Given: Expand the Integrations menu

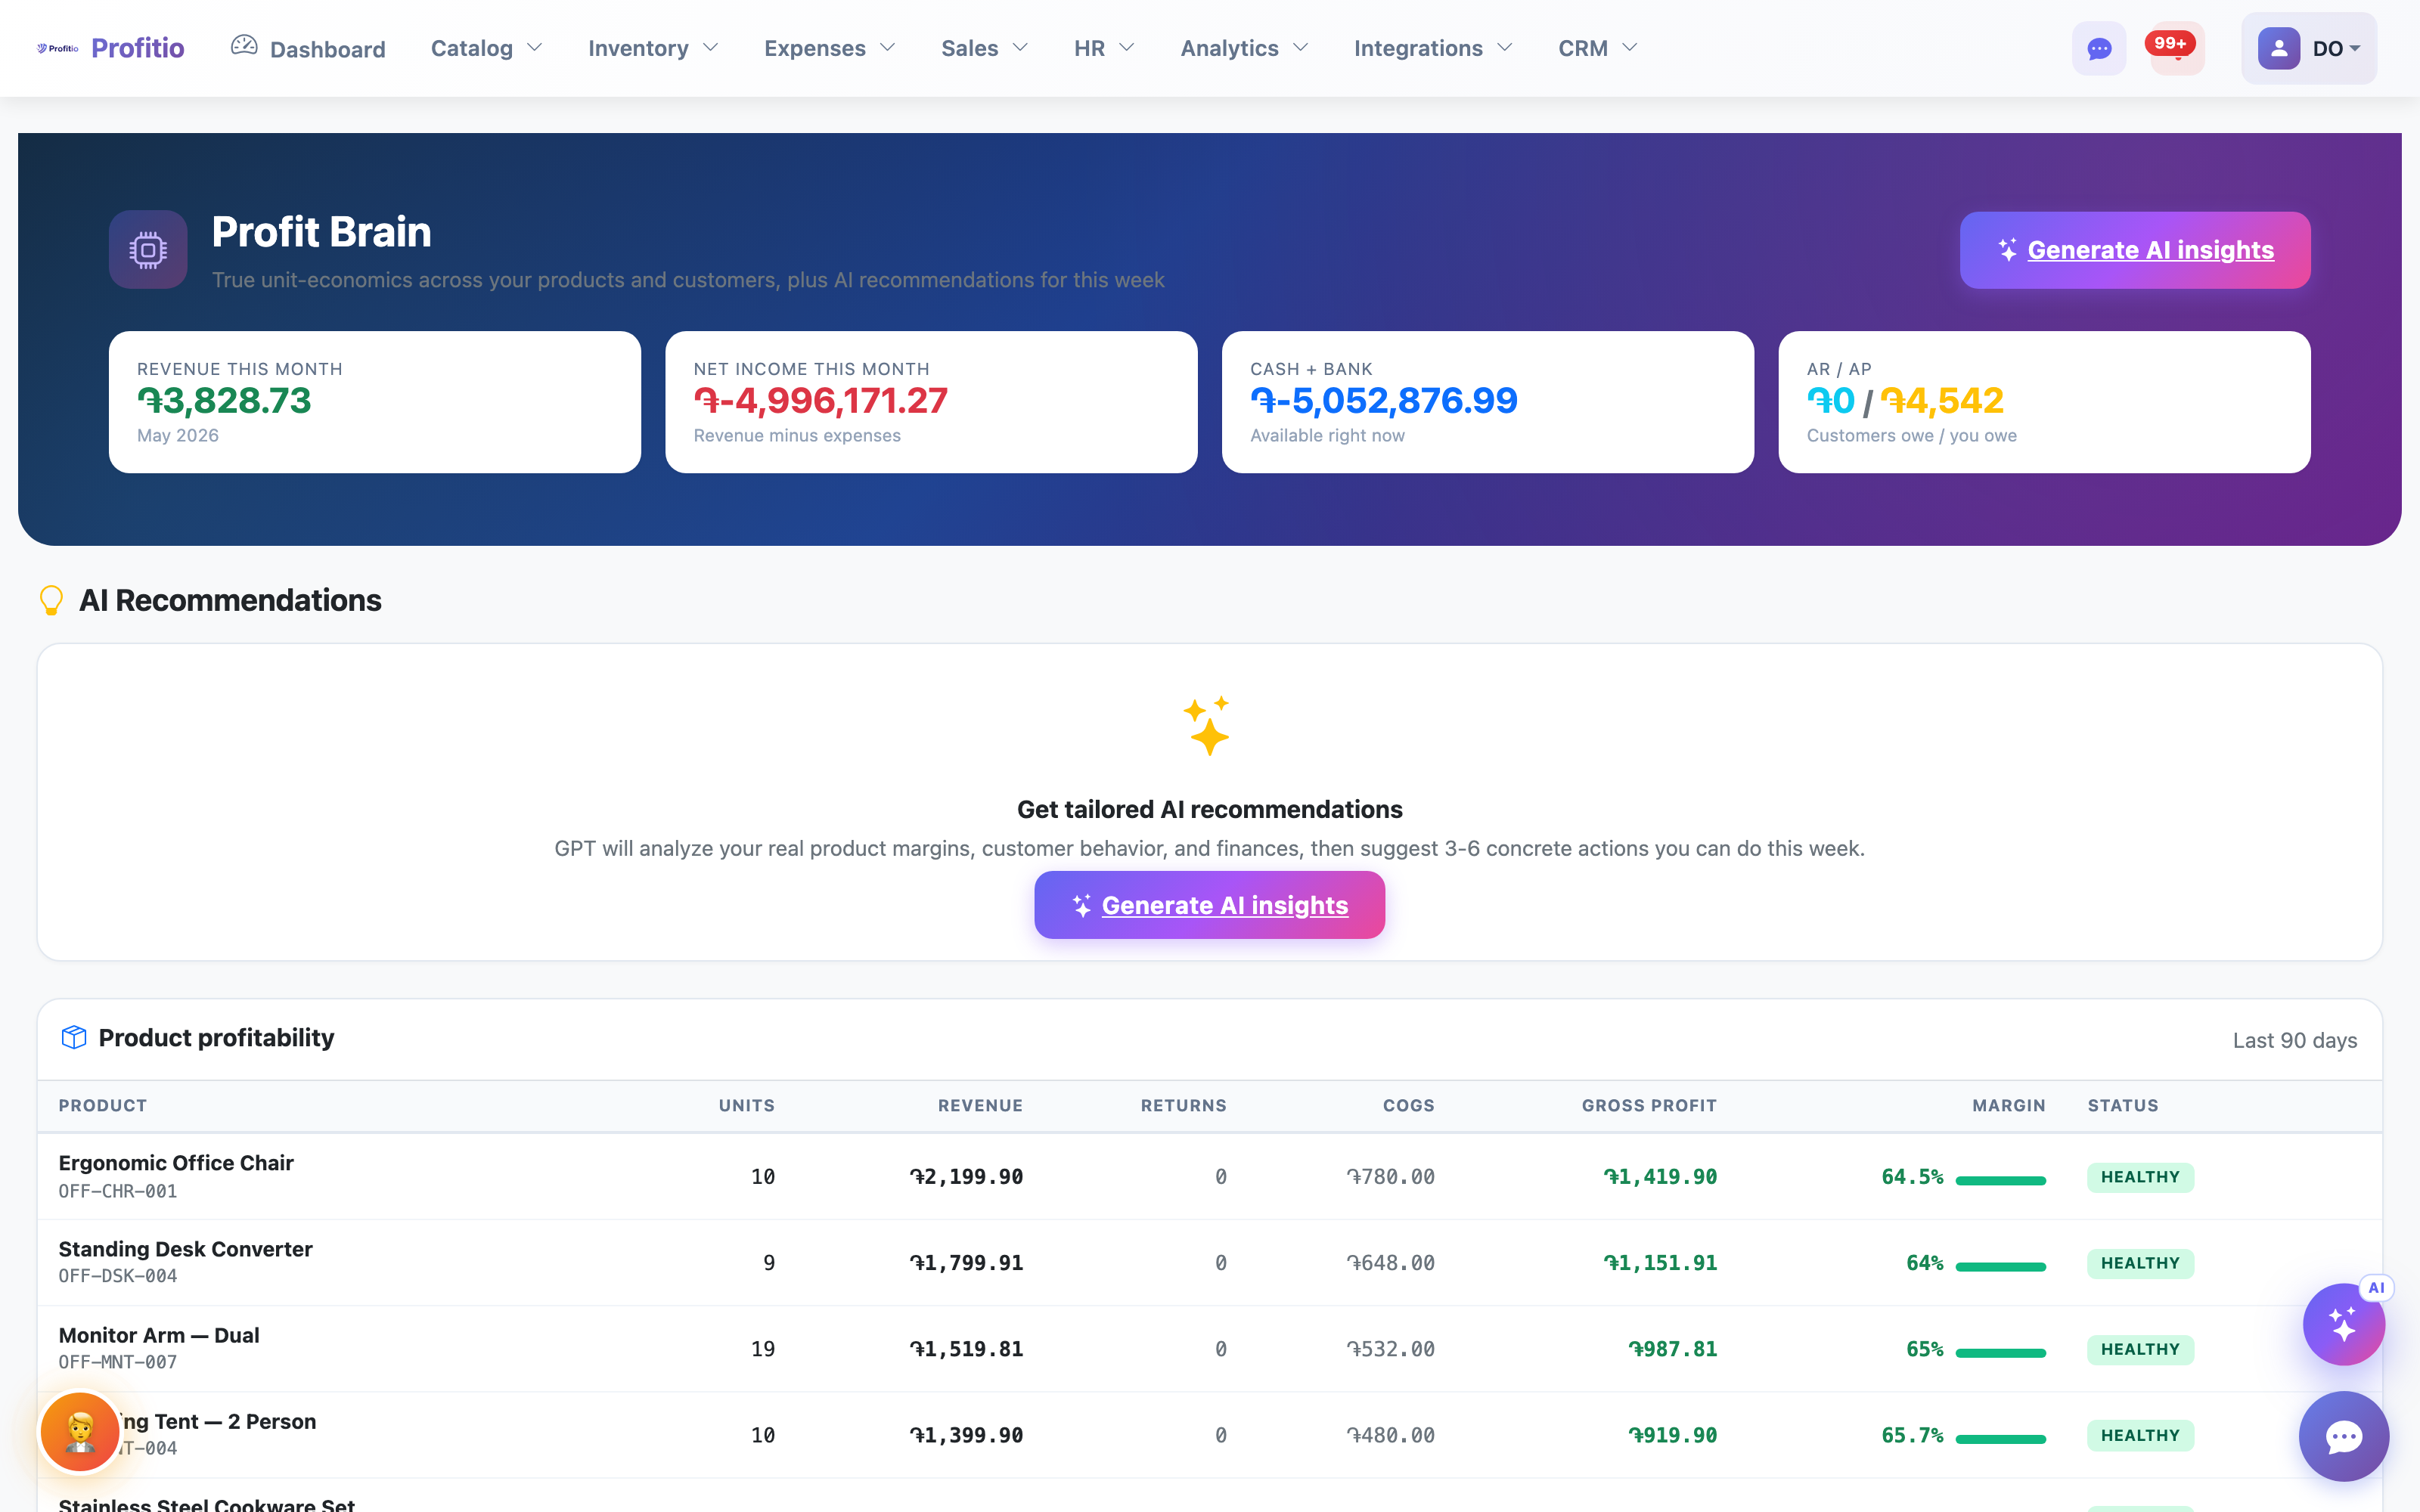Looking at the screenshot, I should click(1433, 48).
